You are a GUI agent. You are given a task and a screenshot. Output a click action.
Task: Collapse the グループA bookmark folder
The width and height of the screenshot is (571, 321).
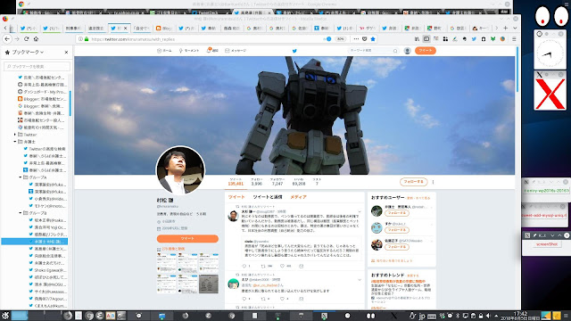pos(21,177)
